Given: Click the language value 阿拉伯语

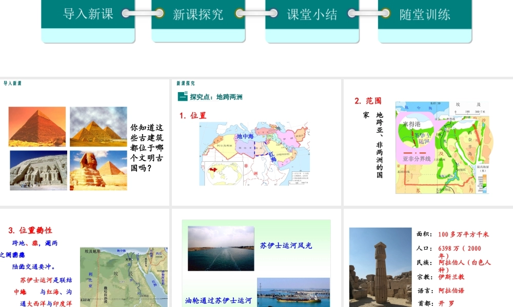Looking at the screenshot, I should click(451, 290).
